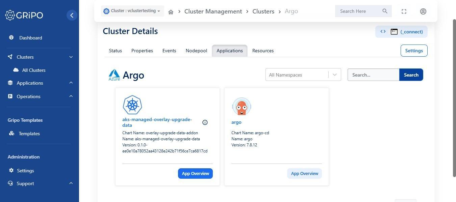Switch to the Nodepool tab
Image resolution: width=456 pixels, height=202 pixels.
coord(196,51)
